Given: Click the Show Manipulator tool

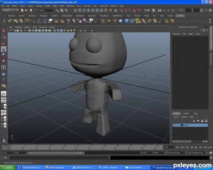Looking at the screenshot, I should [x=4, y=80].
